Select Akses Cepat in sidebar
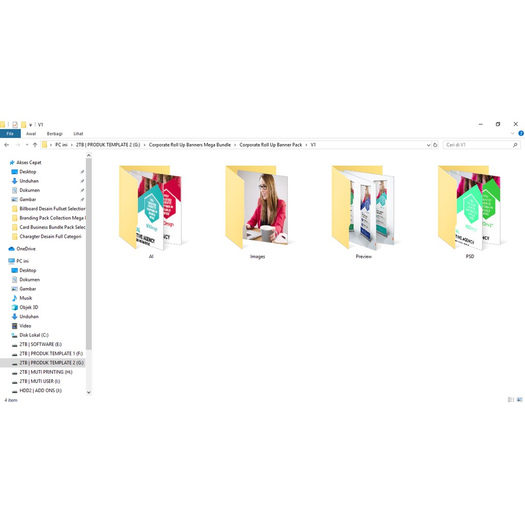Viewport: 525px width, 525px height. click(x=29, y=163)
